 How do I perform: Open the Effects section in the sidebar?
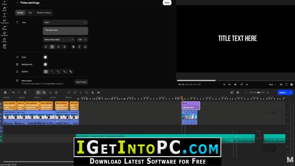pyautogui.click(x=4, y=27)
